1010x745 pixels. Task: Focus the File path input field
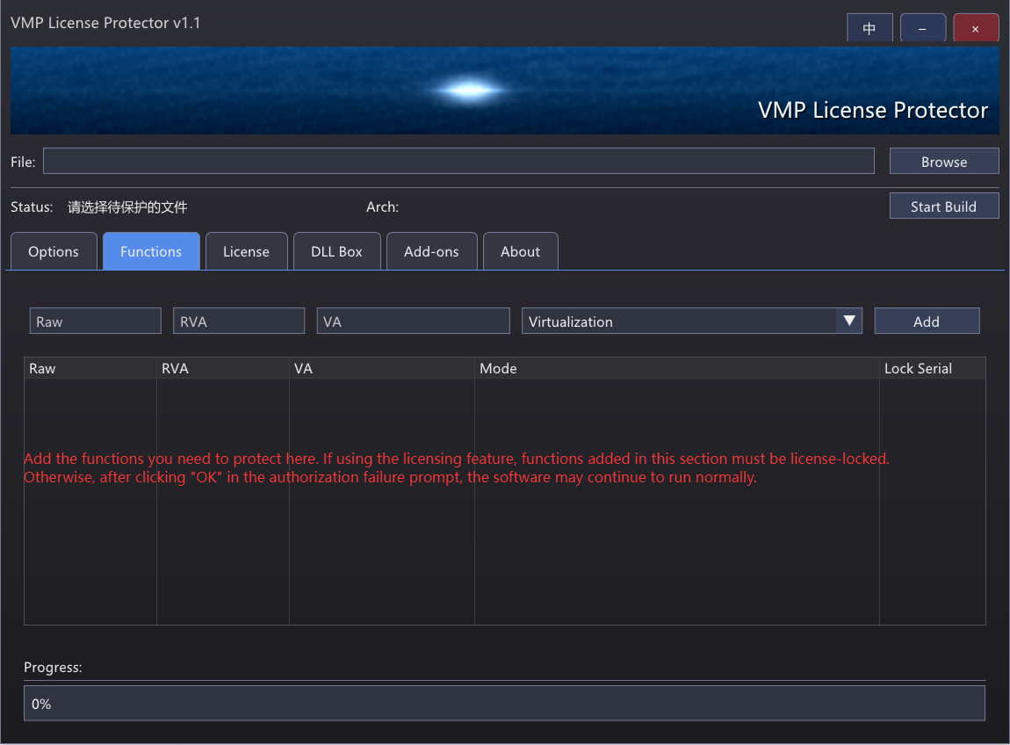(458, 161)
